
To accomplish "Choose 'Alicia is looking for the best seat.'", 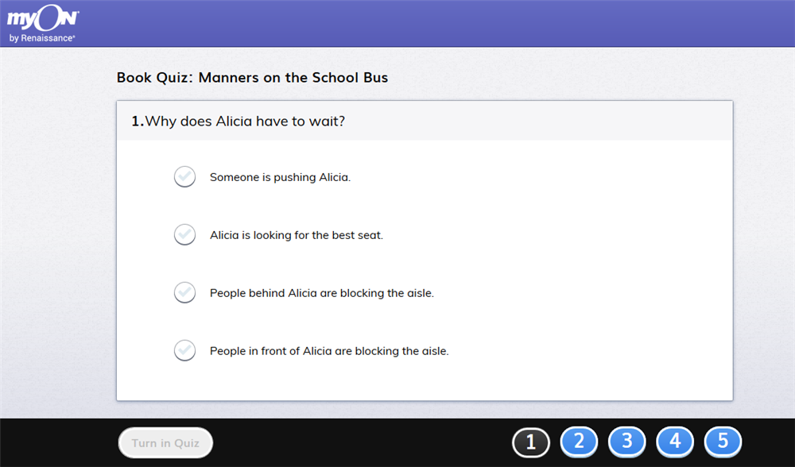I will click(278, 235).
